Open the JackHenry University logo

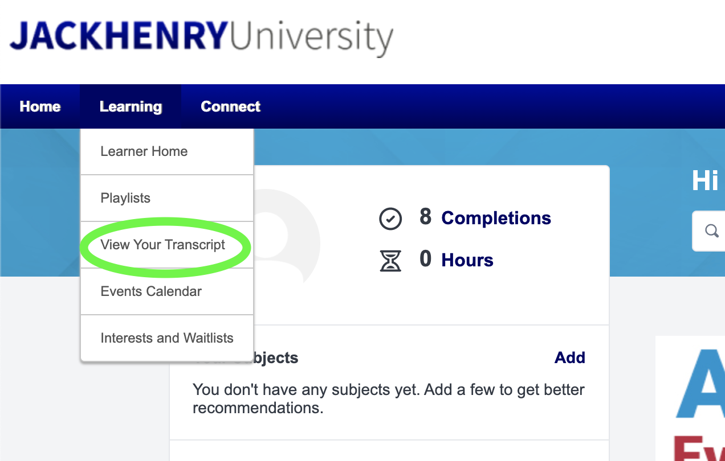202,36
